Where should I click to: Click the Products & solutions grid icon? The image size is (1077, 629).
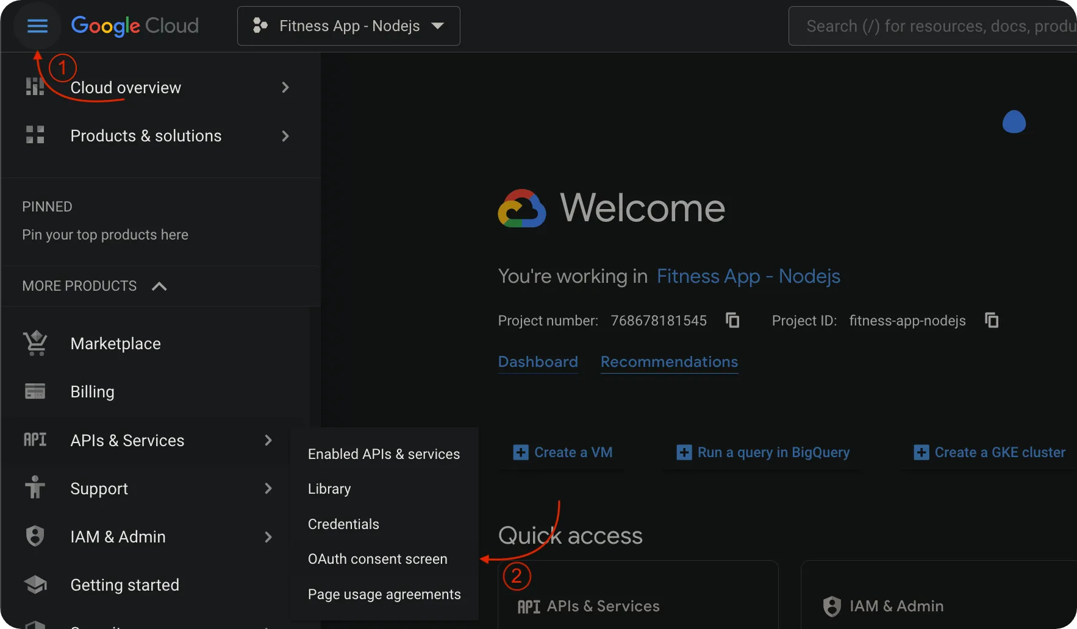click(x=35, y=135)
